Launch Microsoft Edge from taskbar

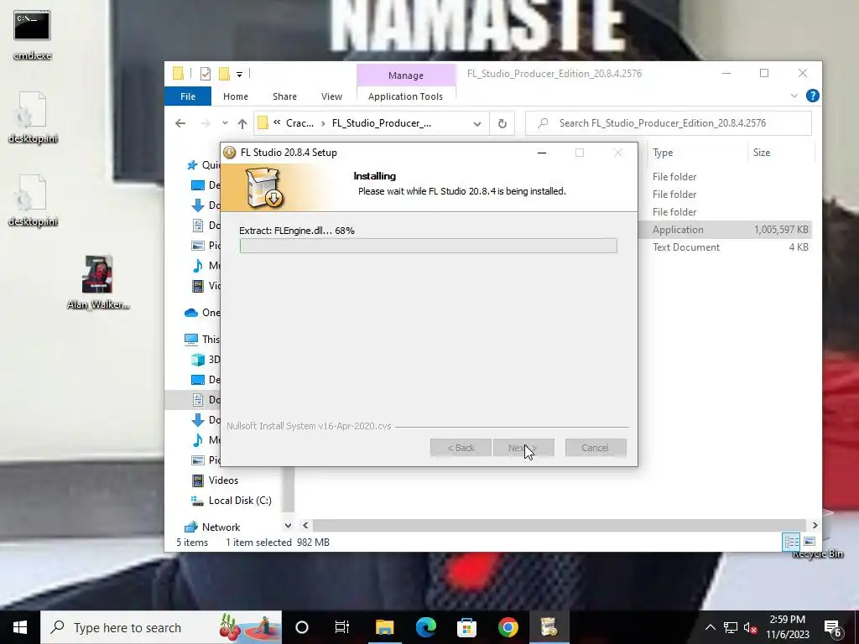point(425,627)
